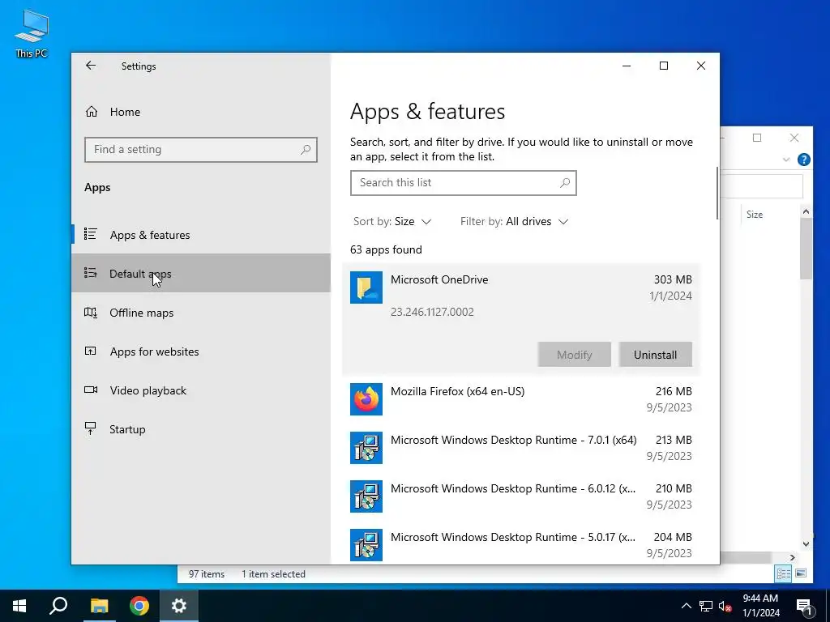Click the Settings window vertical scrollbar
The image size is (830, 622).
click(x=717, y=194)
